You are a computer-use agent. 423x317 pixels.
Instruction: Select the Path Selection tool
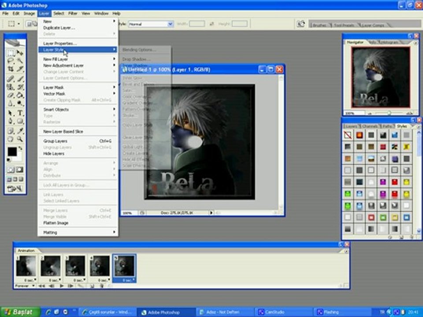tap(11, 113)
